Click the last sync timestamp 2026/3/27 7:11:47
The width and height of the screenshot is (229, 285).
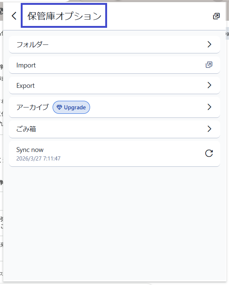click(38, 159)
